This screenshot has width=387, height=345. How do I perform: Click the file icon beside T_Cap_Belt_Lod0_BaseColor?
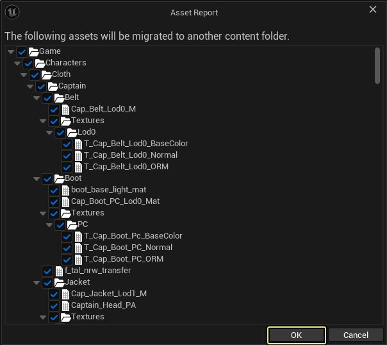coord(78,144)
